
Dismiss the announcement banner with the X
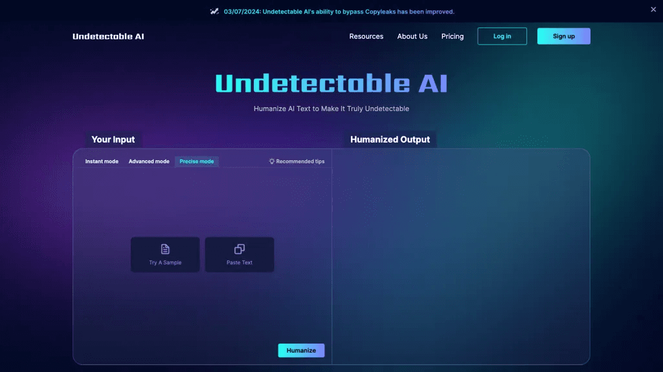(653, 9)
